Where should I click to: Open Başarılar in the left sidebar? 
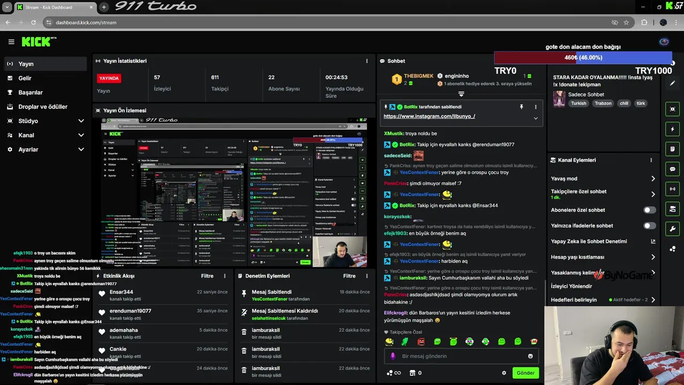[x=45, y=93]
